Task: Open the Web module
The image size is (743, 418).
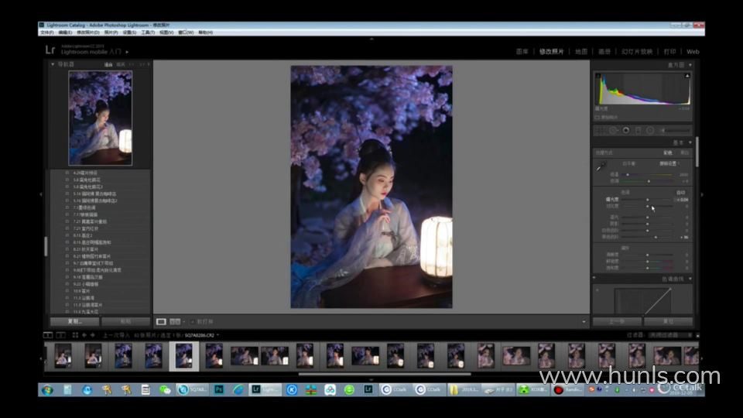Action: [x=693, y=52]
